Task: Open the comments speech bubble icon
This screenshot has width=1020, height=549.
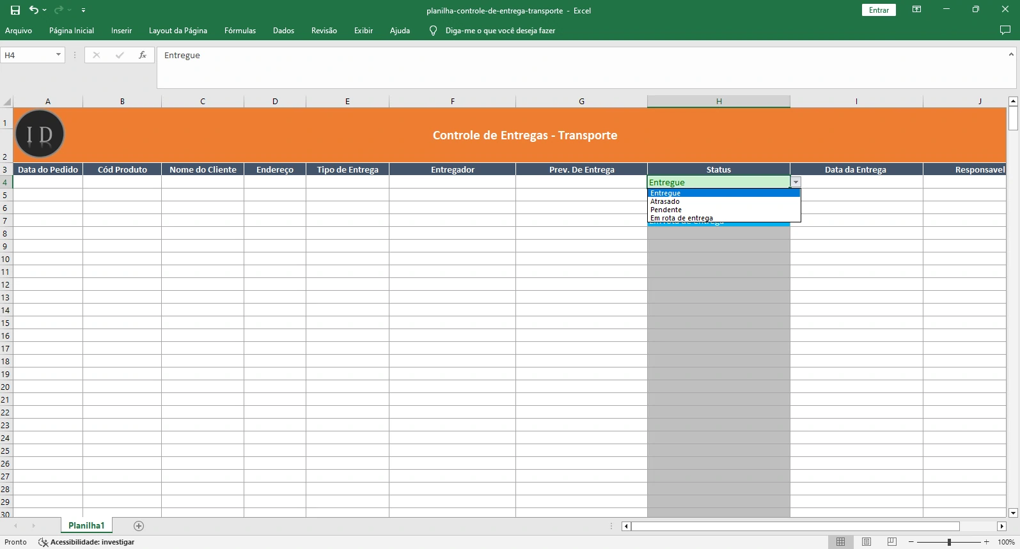Action: [1005, 31]
